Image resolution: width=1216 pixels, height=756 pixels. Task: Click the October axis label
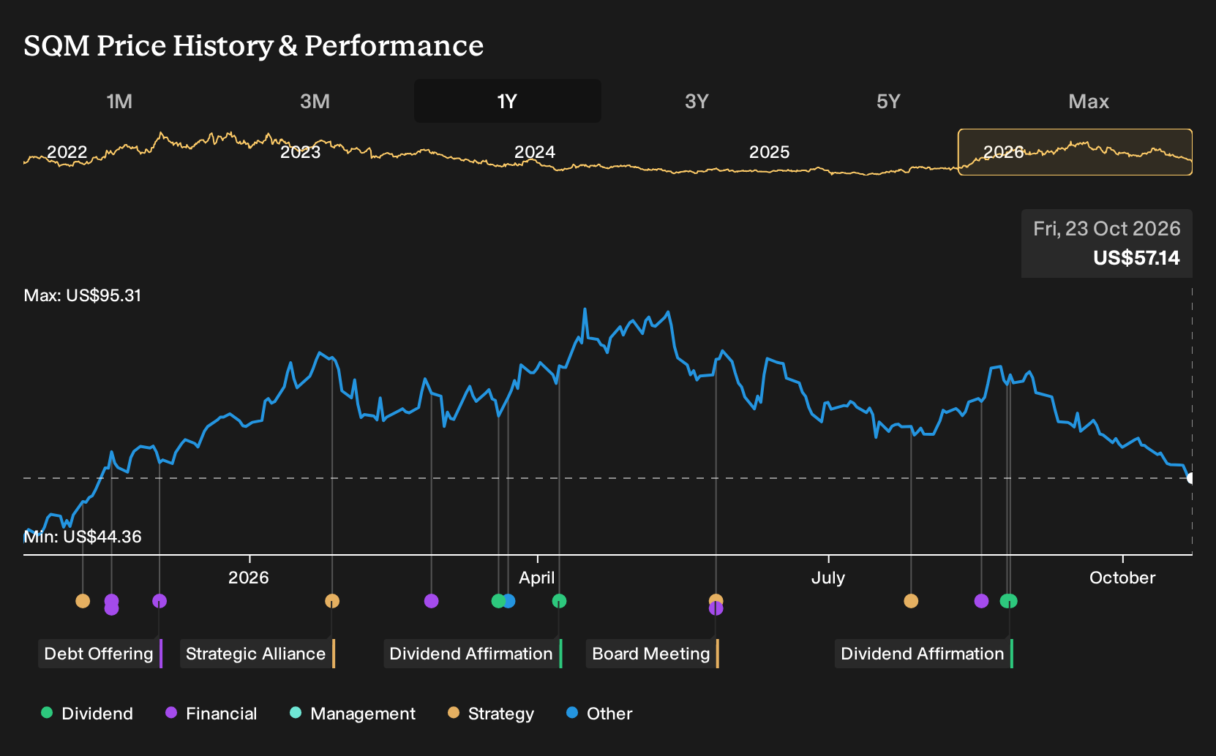(x=1122, y=578)
